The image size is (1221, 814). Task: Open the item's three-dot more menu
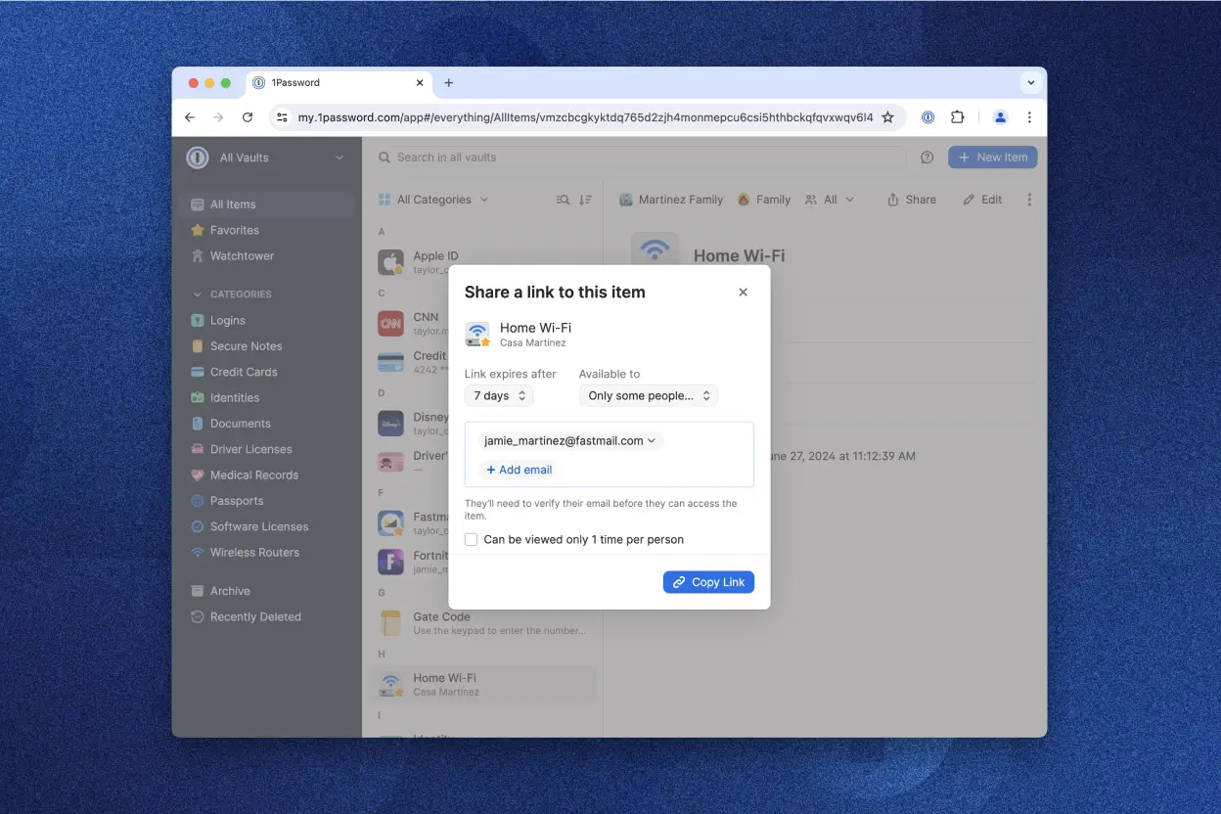(x=1029, y=200)
